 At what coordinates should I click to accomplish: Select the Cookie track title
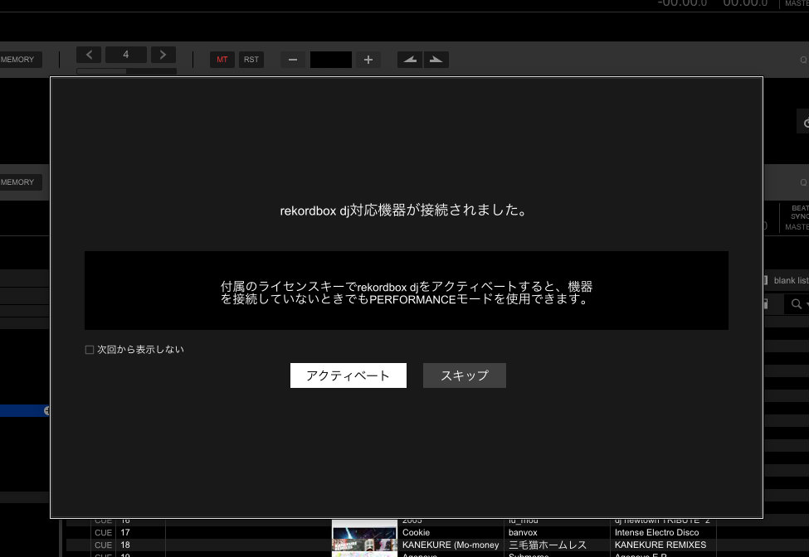click(x=416, y=532)
